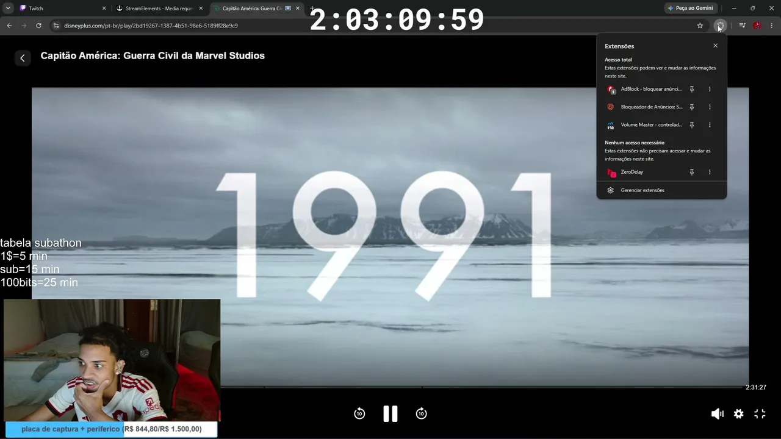Pin the AdBlock extension

pyautogui.click(x=691, y=89)
